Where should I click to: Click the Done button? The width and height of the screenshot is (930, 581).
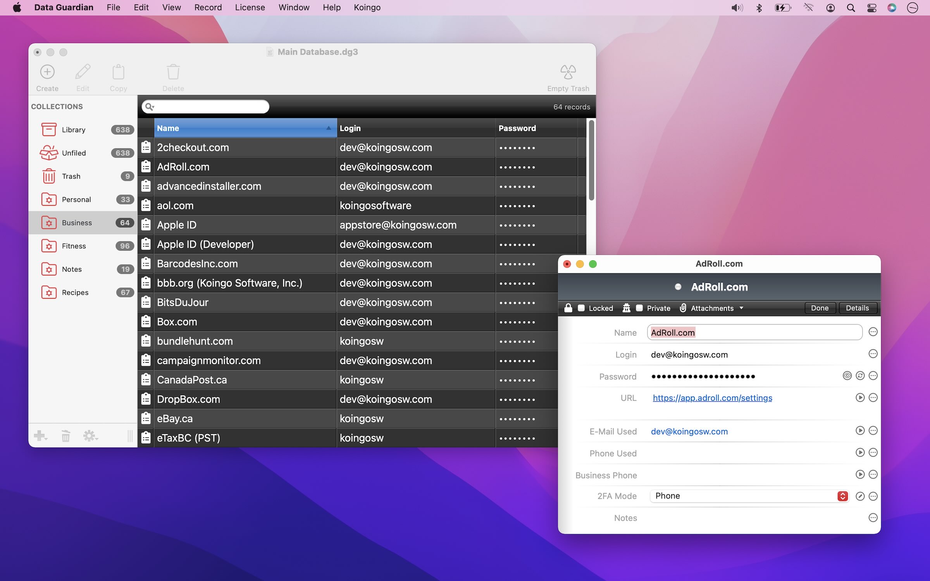(820, 308)
